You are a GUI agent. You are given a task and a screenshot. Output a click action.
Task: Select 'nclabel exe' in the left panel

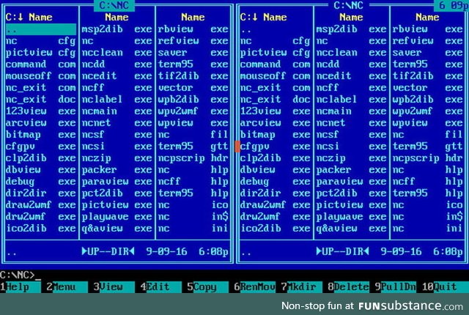pos(117,100)
